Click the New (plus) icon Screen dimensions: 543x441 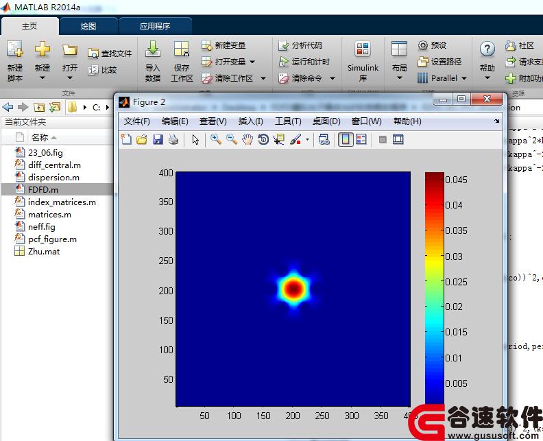click(x=43, y=49)
